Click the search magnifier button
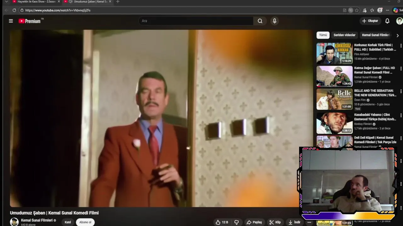 tap(260, 21)
